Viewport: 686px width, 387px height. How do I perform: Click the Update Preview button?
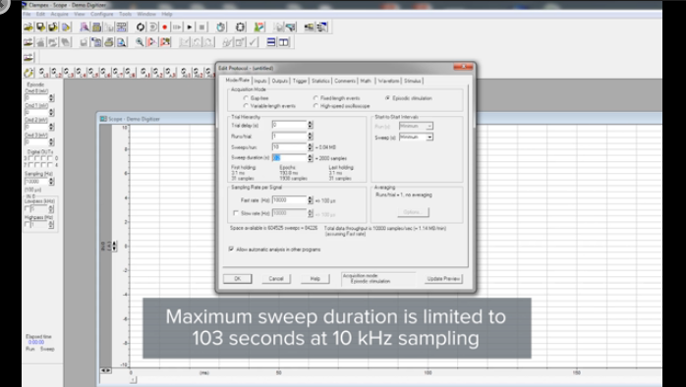[x=443, y=279]
